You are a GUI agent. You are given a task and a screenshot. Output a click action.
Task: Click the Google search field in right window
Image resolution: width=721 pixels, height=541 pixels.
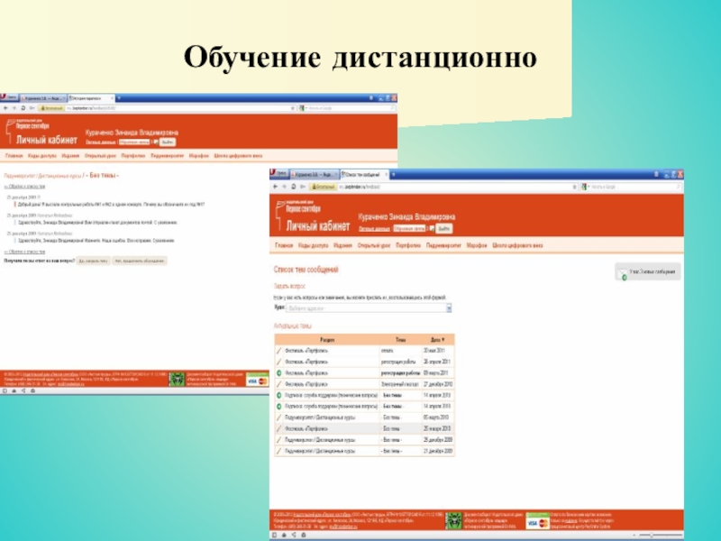[633, 187]
